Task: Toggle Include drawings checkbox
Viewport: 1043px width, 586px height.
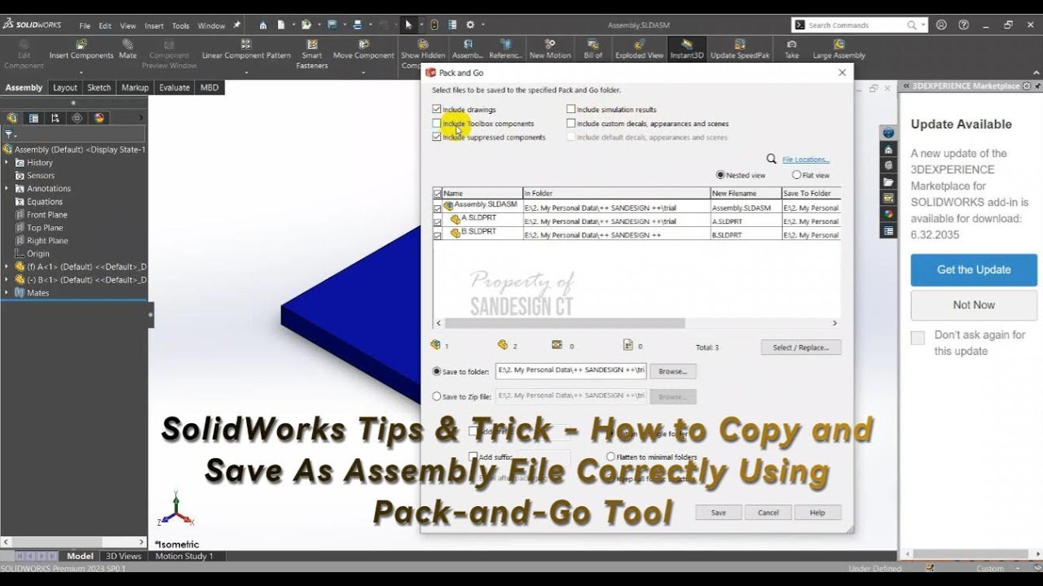Action: 437,109
